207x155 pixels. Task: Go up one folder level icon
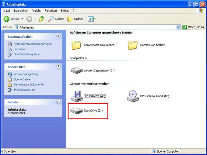42,19
